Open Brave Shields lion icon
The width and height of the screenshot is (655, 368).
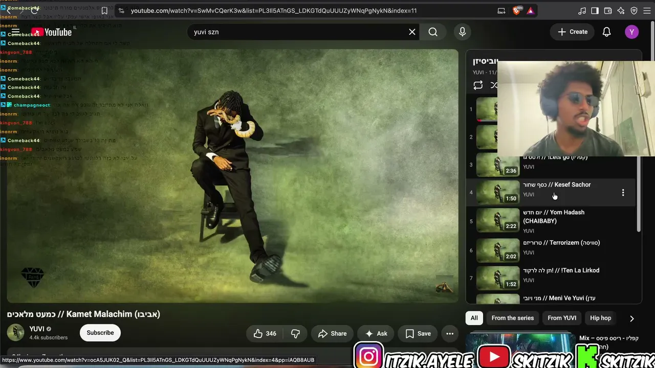pos(517,11)
